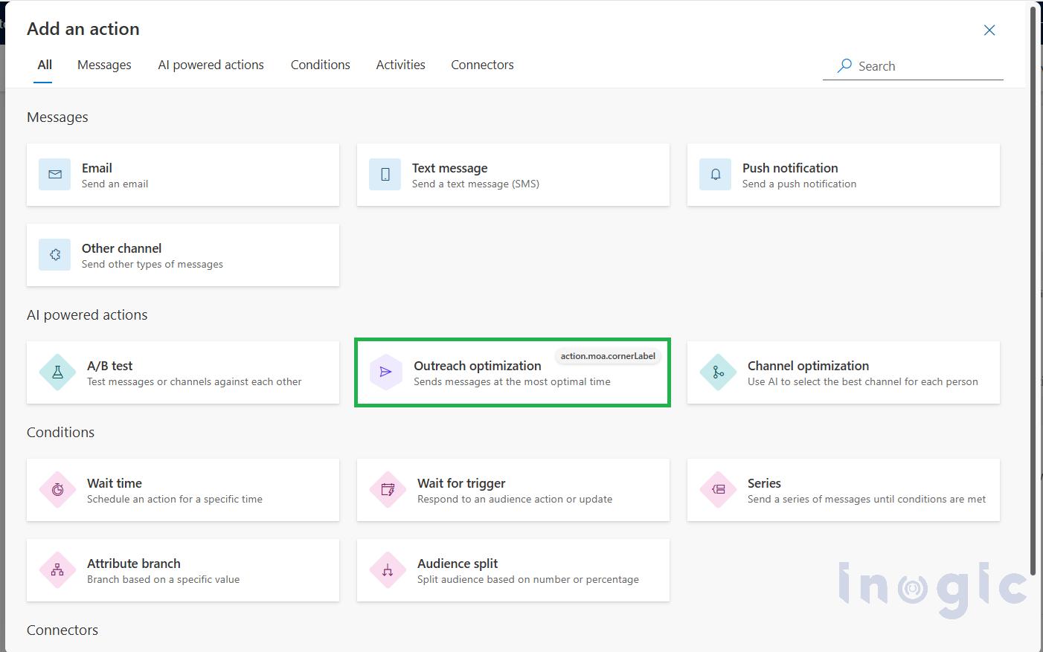Click the Messages section heading

[57, 117]
